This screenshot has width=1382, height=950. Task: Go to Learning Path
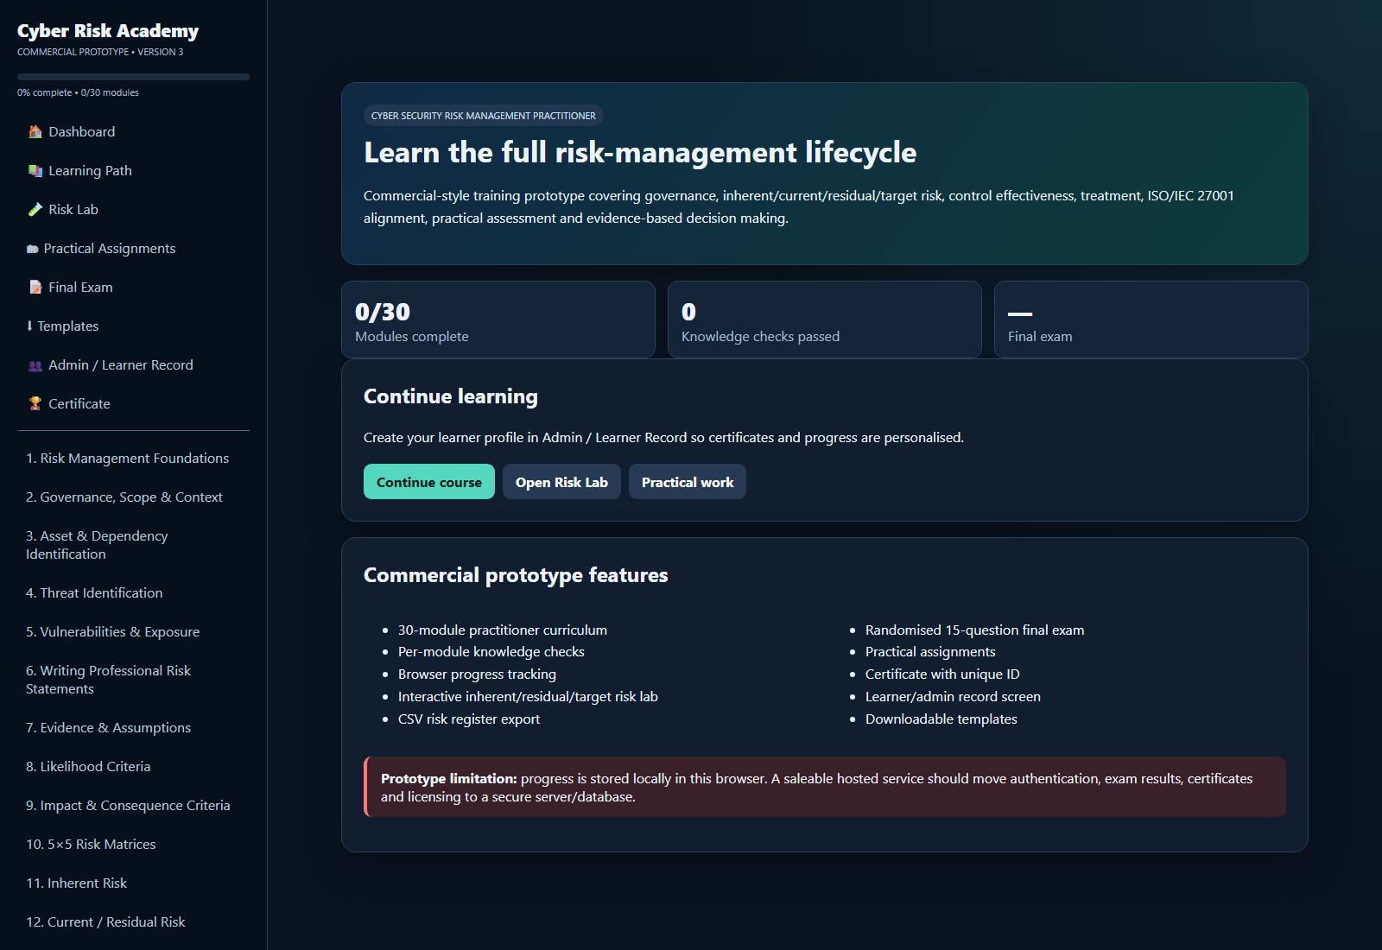tap(134, 170)
